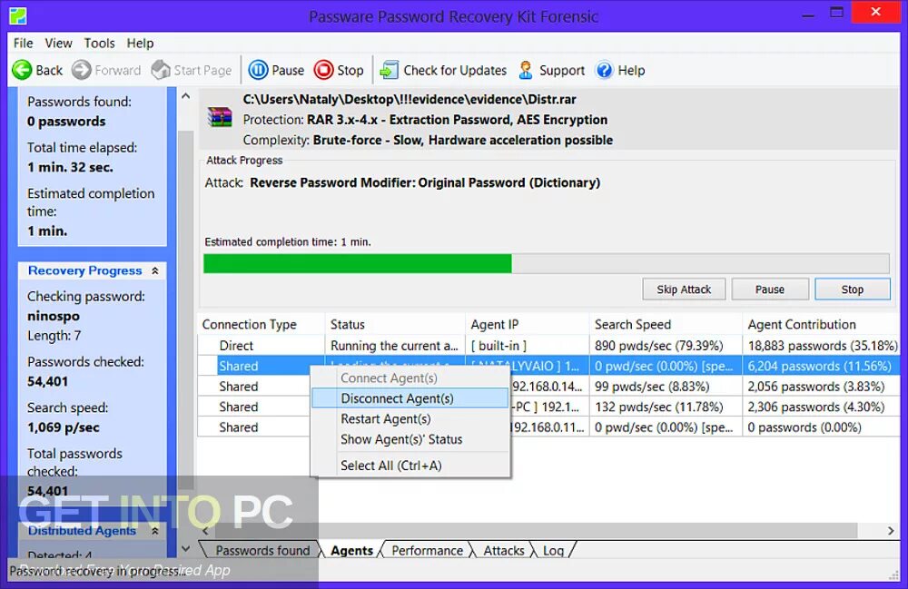Viewport: 908px width, 589px height.
Task: Click the Distr.rar WinRAR archive icon
Action: coord(220,117)
